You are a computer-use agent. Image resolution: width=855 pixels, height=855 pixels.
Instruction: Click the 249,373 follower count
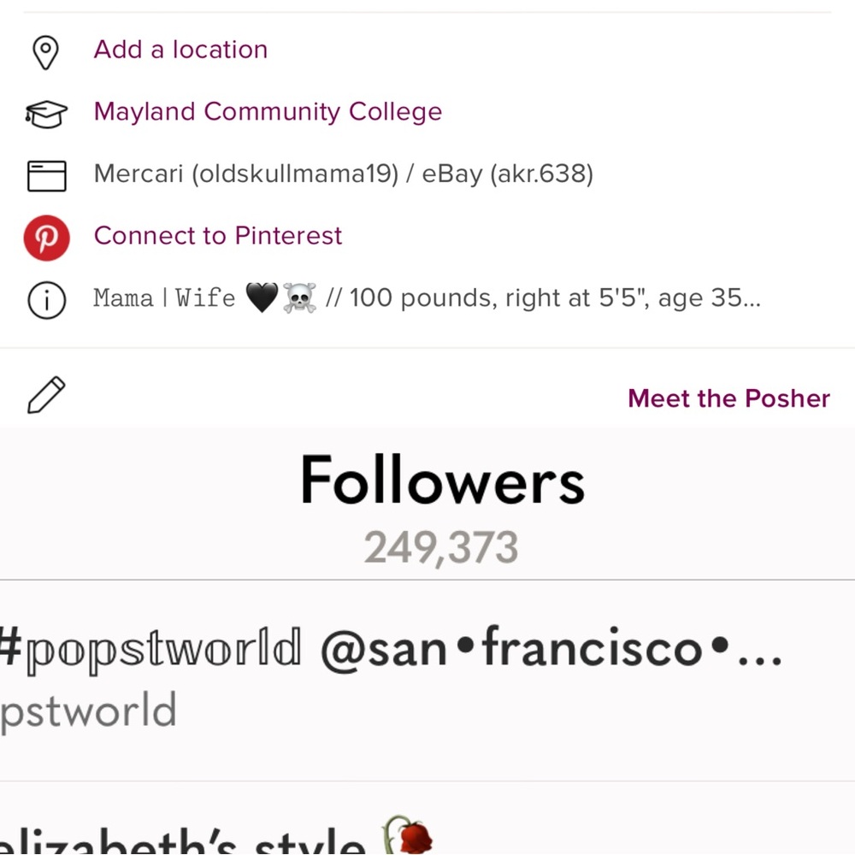(441, 548)
